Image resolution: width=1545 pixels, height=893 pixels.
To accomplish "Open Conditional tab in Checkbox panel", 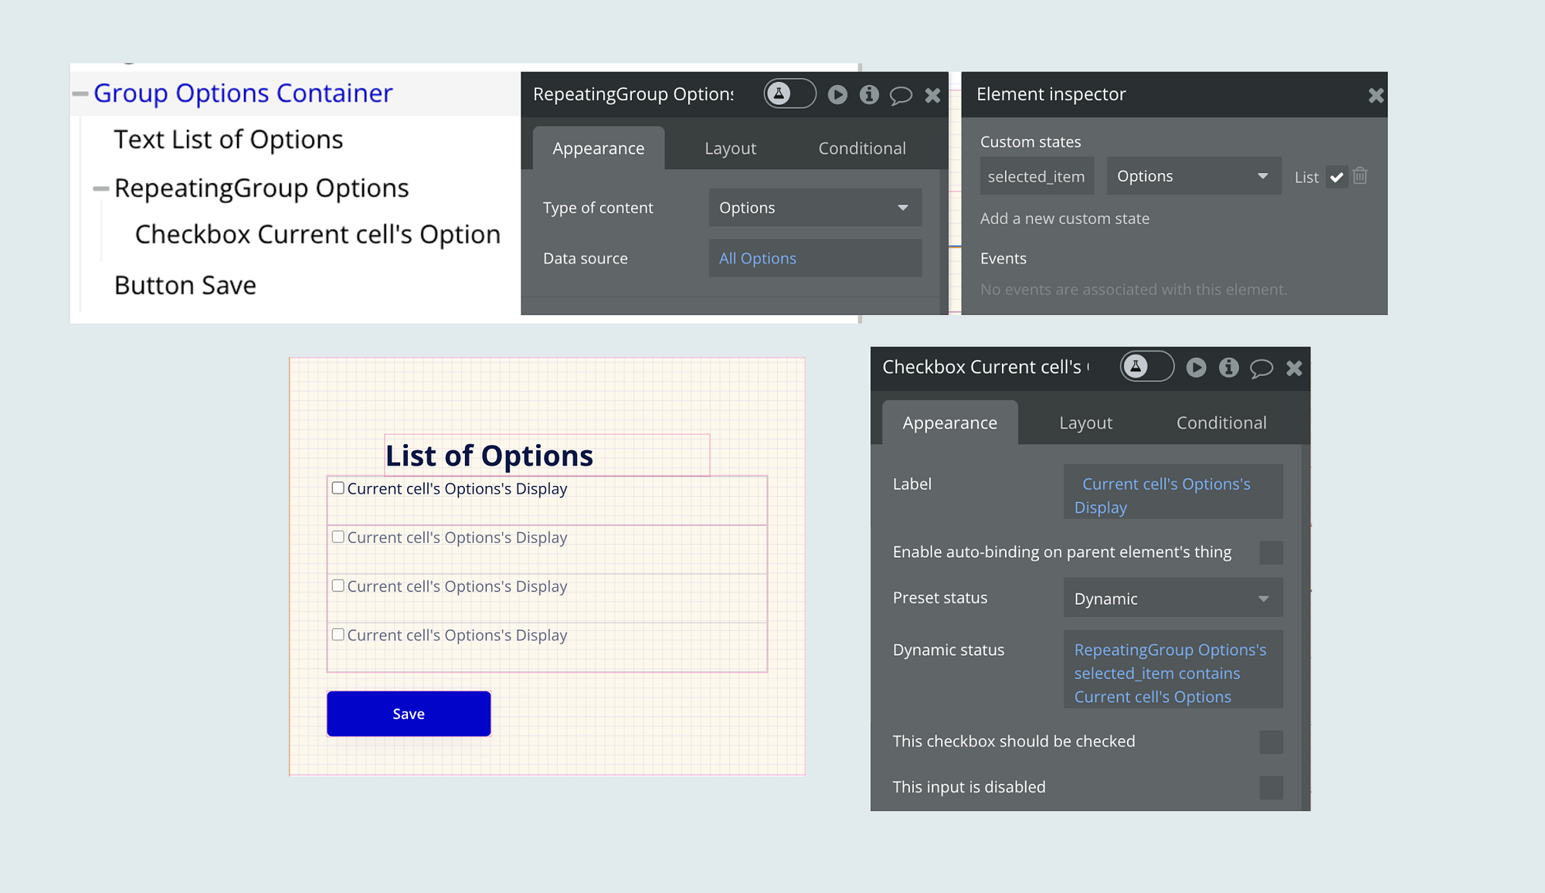I will tap(1221, 423).
